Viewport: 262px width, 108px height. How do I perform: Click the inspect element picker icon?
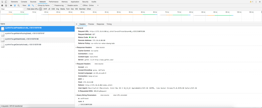2,2
